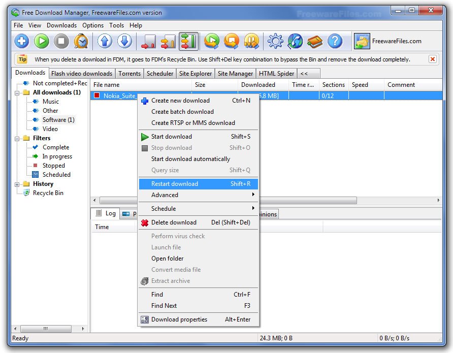Sort by the File name column header

[x=141, y=85]
